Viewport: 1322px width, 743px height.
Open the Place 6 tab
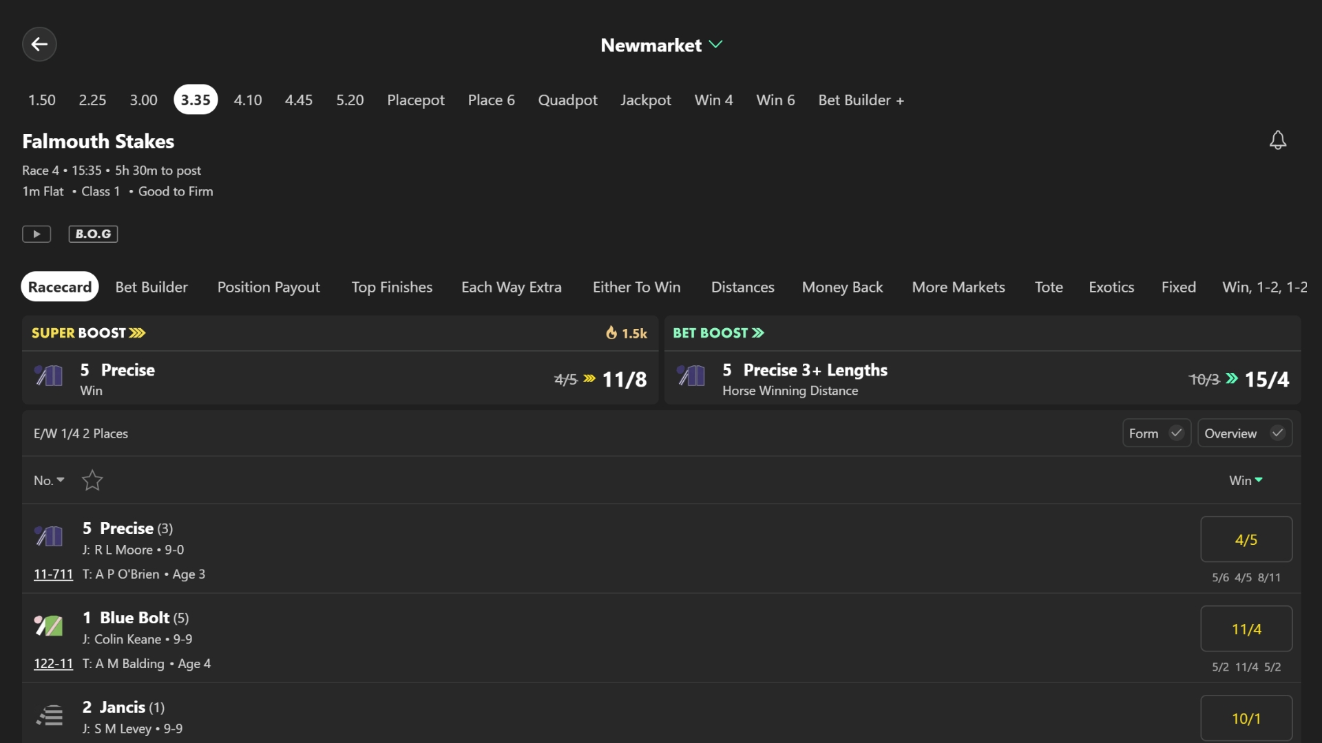[x=492, y=100]
